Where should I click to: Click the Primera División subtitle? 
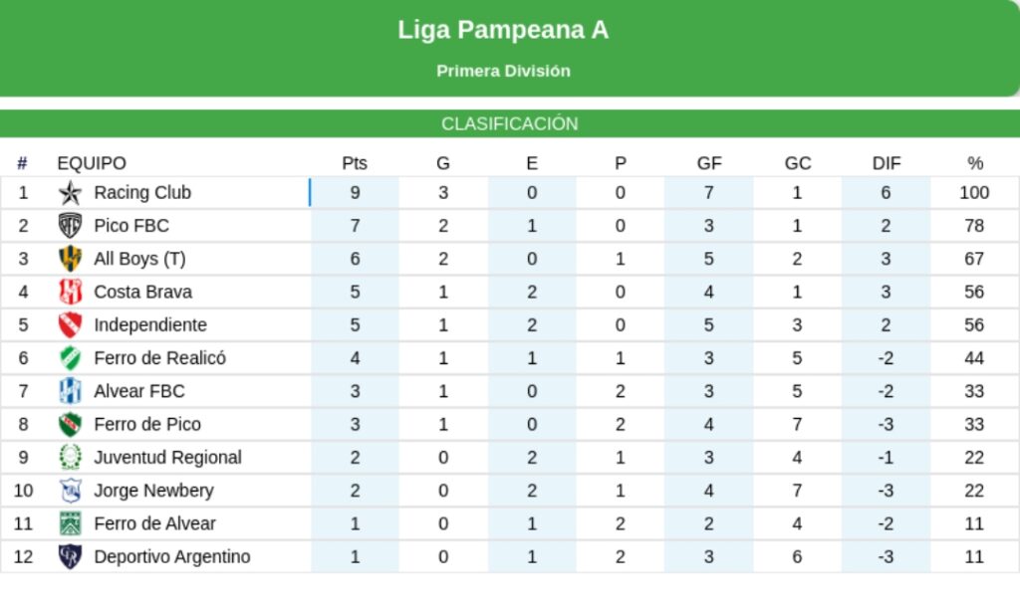503,71
